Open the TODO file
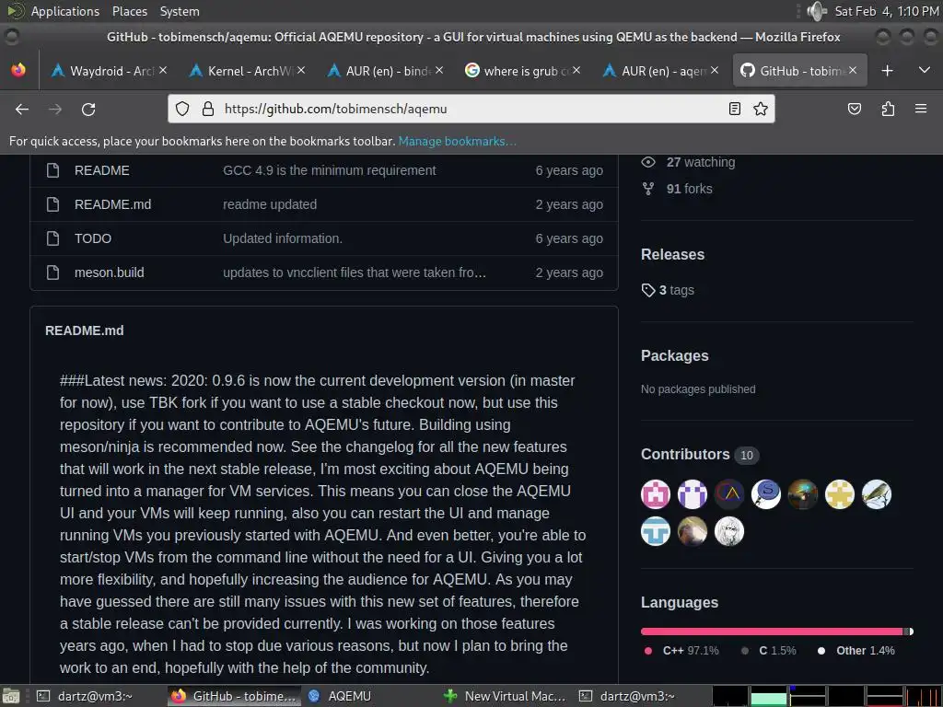 [x=93, y=238]
